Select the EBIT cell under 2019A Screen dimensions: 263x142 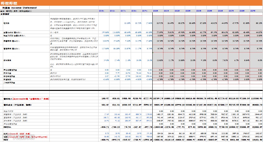[x=147, y=140]
